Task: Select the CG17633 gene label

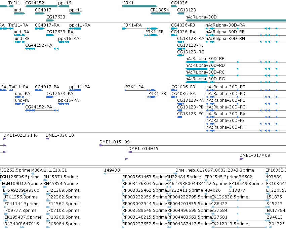Action: click(56, 17)
